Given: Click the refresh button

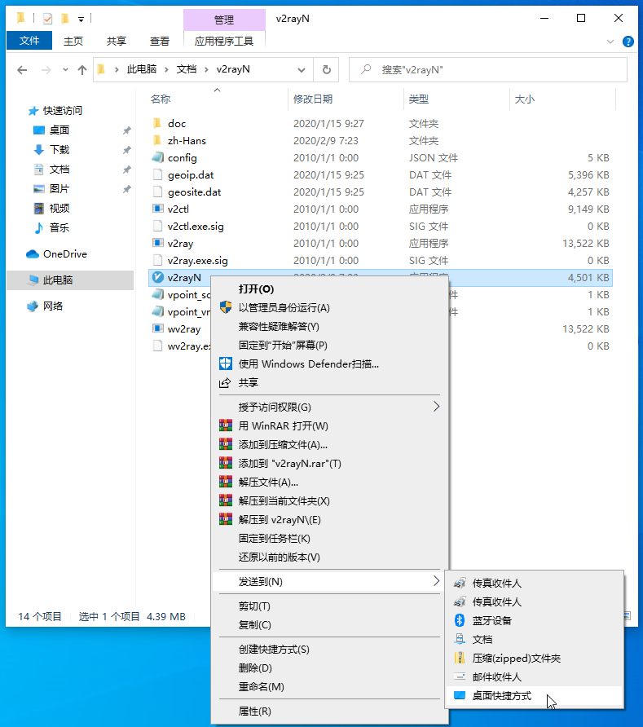Looking at the screenshot, I should tap(326, 69).
